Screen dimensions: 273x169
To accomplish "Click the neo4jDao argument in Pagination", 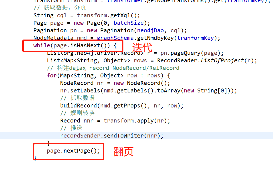I will [x=150, y=31].
